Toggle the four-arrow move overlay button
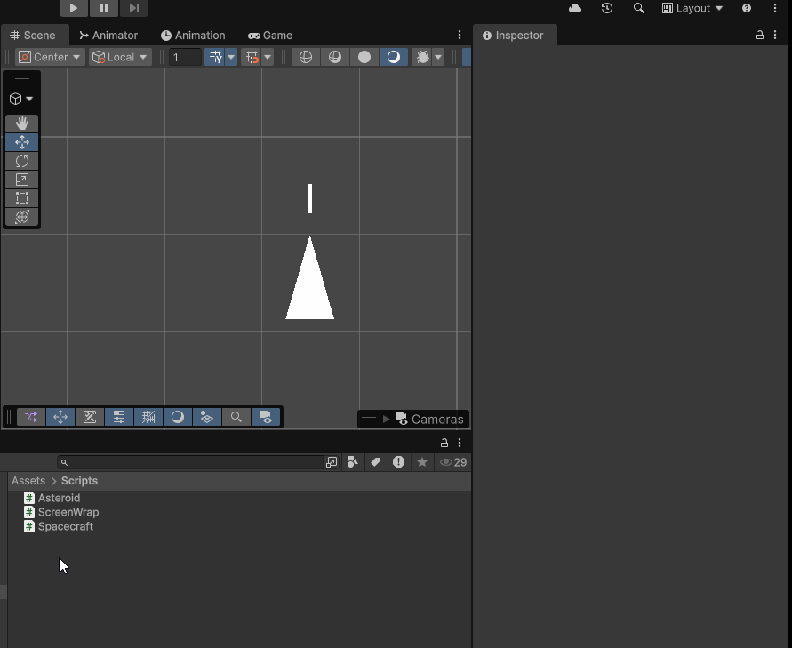Screen dimensions: 792x648 pos(60,417)
